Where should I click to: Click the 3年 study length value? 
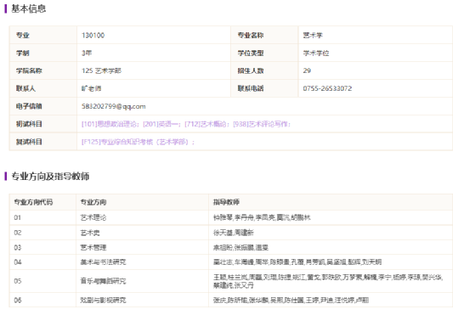(87, 53)
